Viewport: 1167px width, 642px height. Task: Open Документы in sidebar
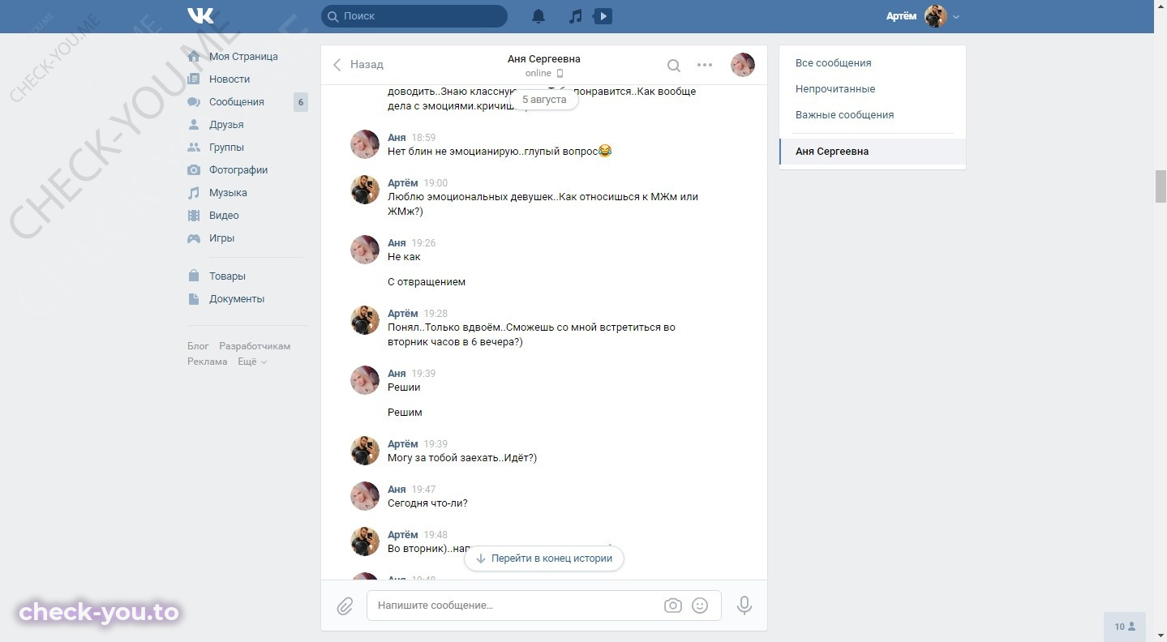237,299
